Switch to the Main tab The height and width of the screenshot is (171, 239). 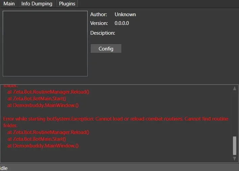pyautogui.click(x=9, y=4)
